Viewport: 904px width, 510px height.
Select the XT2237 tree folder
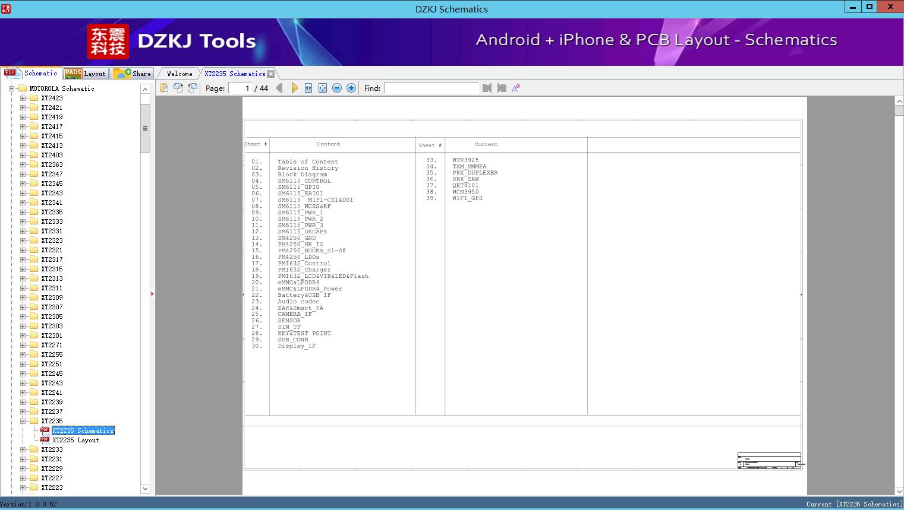coord(52,411)
